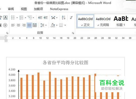
Task: Open the Multilevel list dropdown arrow
Action: click(x=33, y=18)
